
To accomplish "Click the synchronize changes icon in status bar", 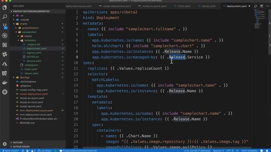I will (23, 151).
